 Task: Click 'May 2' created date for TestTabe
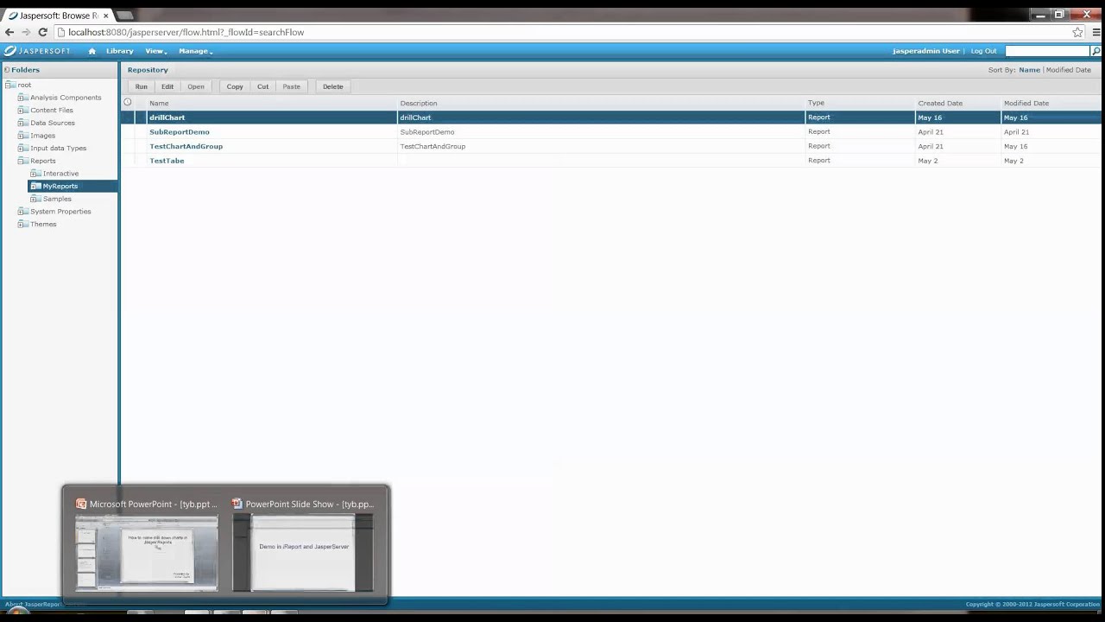point(928,161)
